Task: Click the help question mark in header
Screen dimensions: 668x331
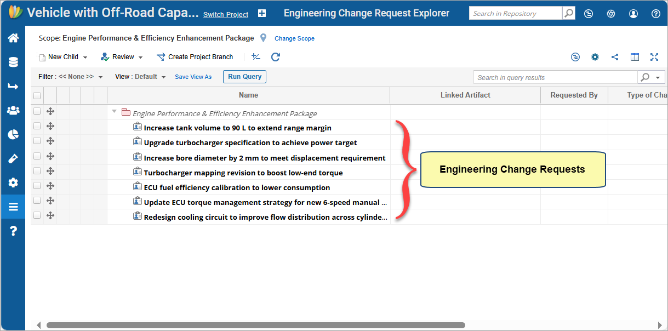Action: pos(655,14)
